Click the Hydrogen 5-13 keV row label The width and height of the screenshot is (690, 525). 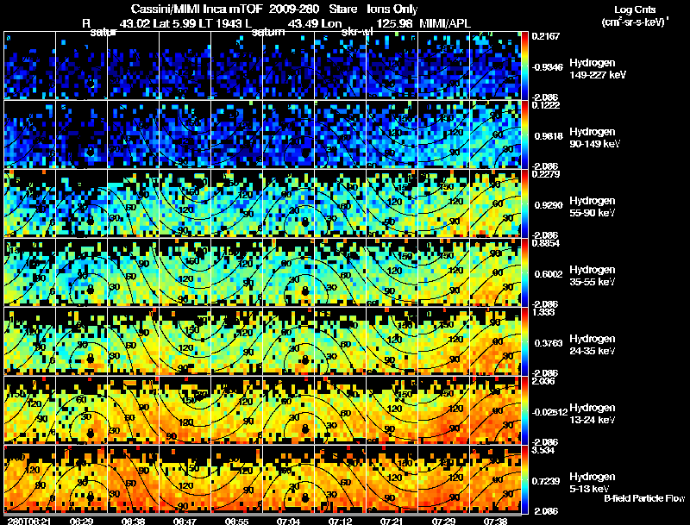[x=593, y=483]
